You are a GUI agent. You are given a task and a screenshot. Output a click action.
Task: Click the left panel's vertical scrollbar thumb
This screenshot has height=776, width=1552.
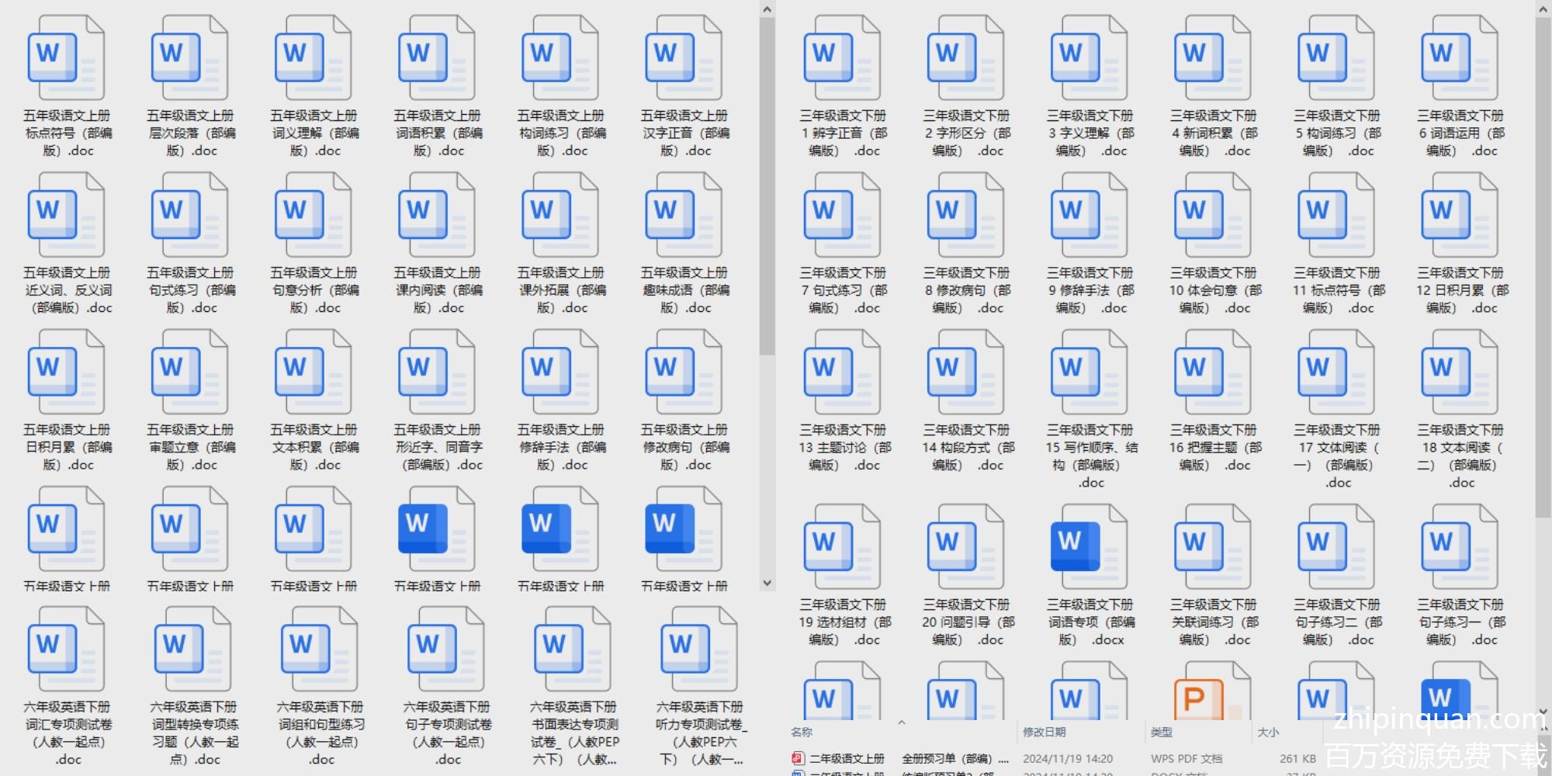coord(767,186)
